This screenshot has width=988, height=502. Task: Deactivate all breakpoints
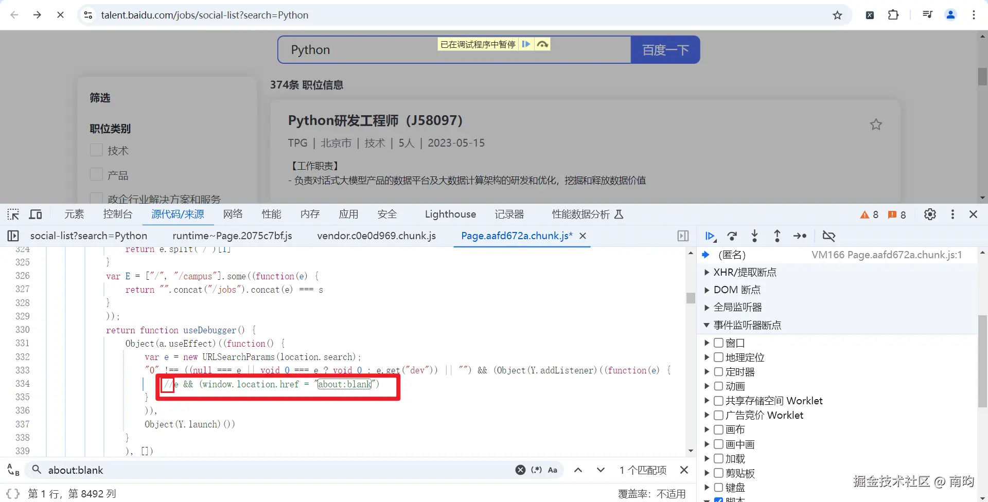click(x=829, y=236)
